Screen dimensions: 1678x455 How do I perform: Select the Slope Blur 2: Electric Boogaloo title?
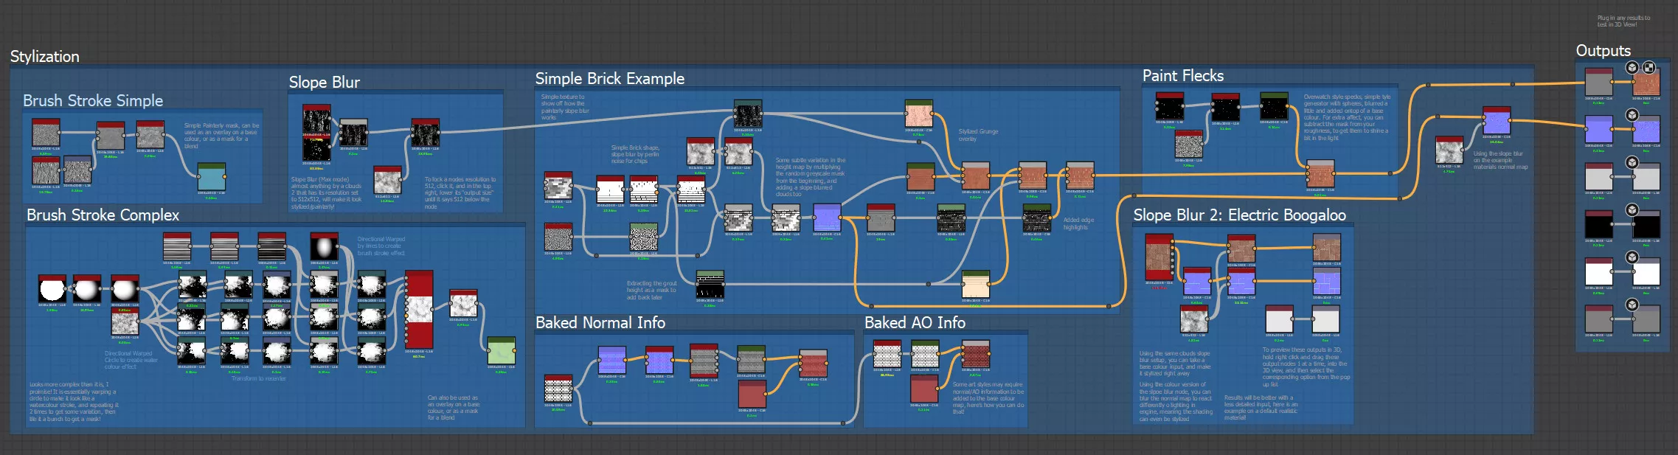click(1239, 215)
